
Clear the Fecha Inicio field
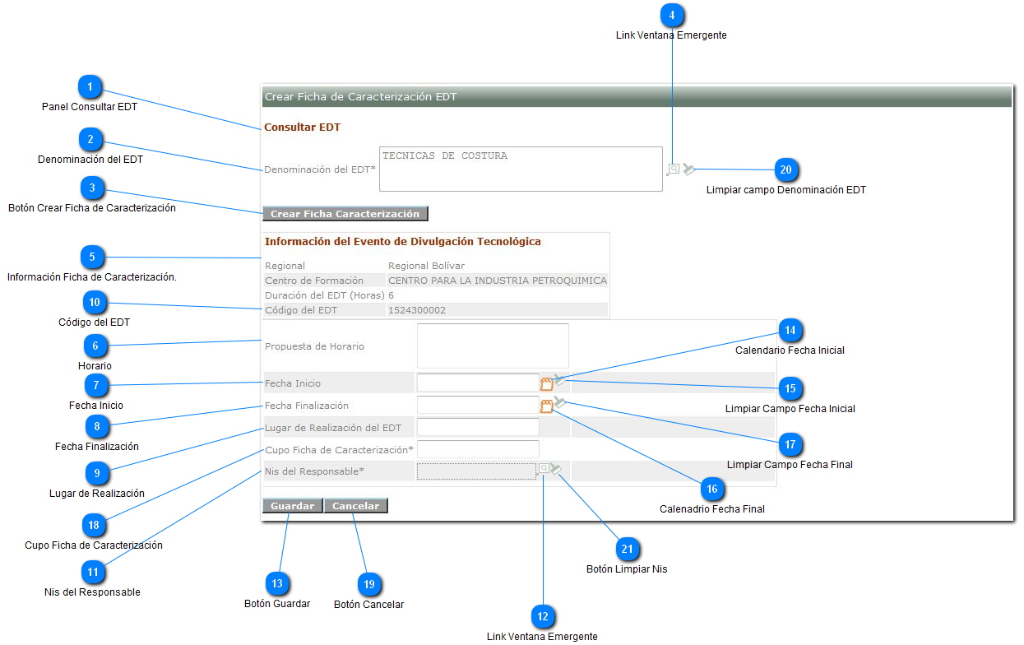[559, 380]
